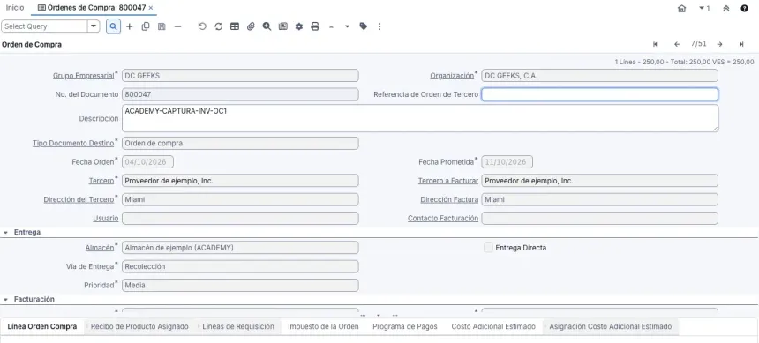This screenshot has height=343, width=759.
Task: Open the Vía de Entrega field
Action: tap(240, 266)
